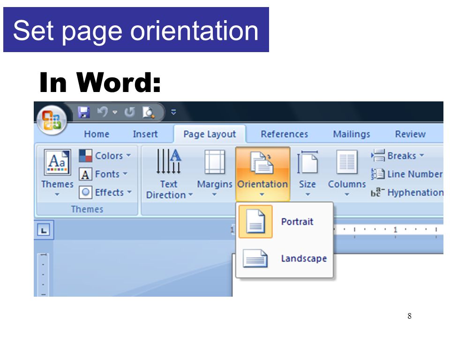Click the Line Numbers icon

click(378, 174)
